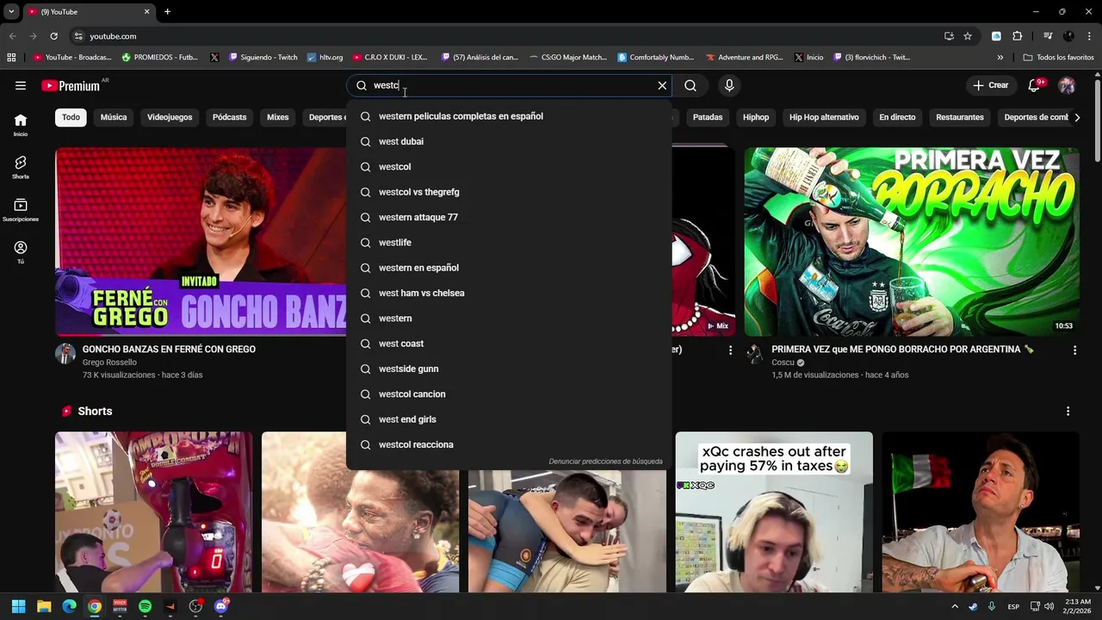Click Denunciar predicciones de búsqueda link
The width and height of the screenshot is (1102, 620).
tap(605, 462)
